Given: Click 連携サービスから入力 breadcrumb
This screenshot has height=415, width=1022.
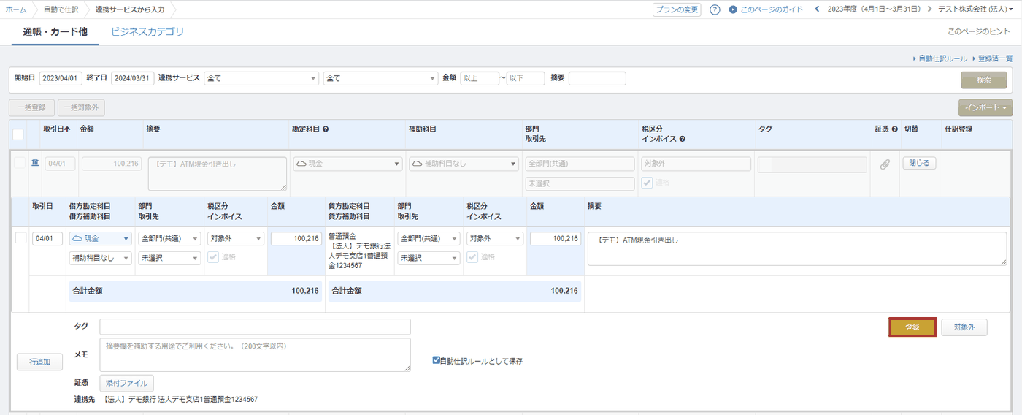Looking at the screenshot, I should coord(130,9).
